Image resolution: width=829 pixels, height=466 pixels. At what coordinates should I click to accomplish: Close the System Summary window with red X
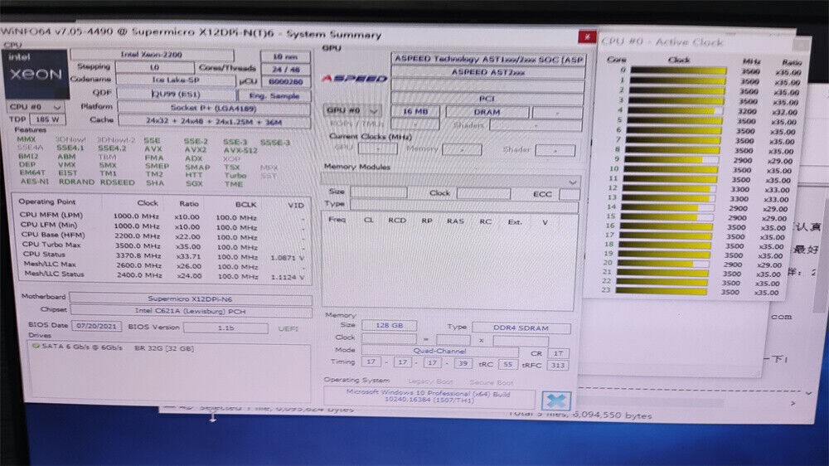[587, 36]
